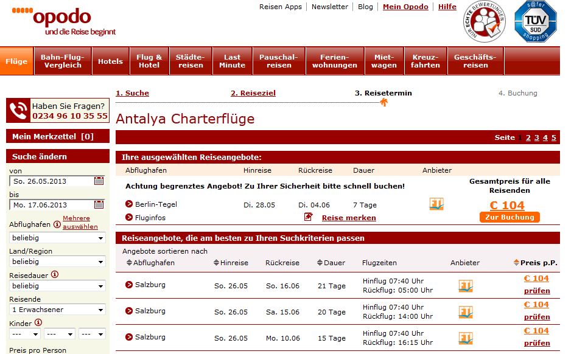
Task: Open the TÜV Süd safer shopping badge
Action: coord(536,21)
